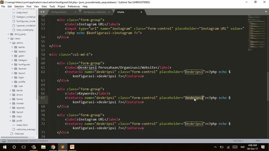The image size is (269, 151).
Task: Click the Konfigurasi_model file icon
Action: point(14,21)
